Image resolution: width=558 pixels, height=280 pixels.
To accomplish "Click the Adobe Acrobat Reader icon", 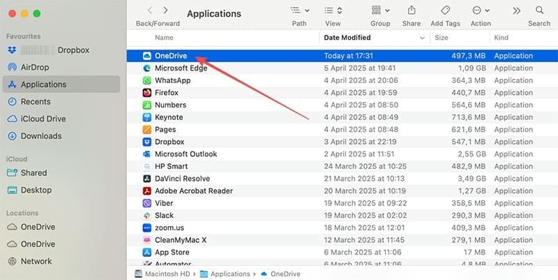I will pyautogui.click(x=147, y=191).
